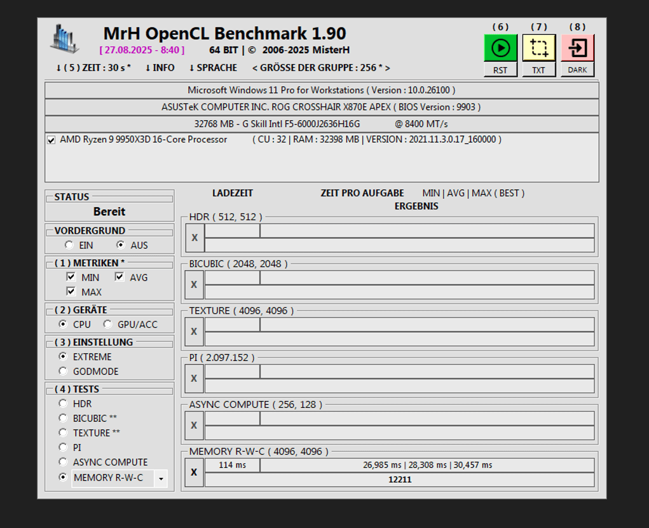Select the ASYNC COMPUTE test radio button
The height and width of the screenshot is (528, 649).
point(62,462)
